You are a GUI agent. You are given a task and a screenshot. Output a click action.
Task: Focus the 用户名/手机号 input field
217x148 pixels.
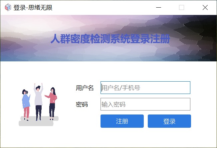point(145,88)
